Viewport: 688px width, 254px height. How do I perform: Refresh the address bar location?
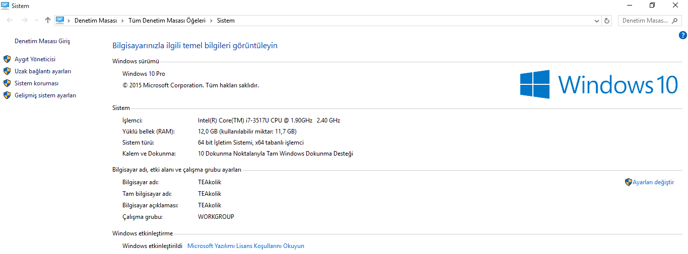(x=607, y=21)
